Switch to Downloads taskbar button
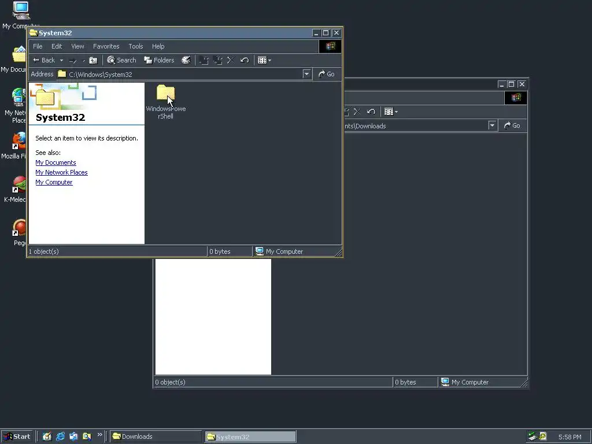Screen dimensions: 592x444 (x=156, y=436)
